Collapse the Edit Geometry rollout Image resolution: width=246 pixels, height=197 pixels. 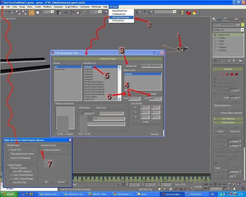click(x=228, y=122)
